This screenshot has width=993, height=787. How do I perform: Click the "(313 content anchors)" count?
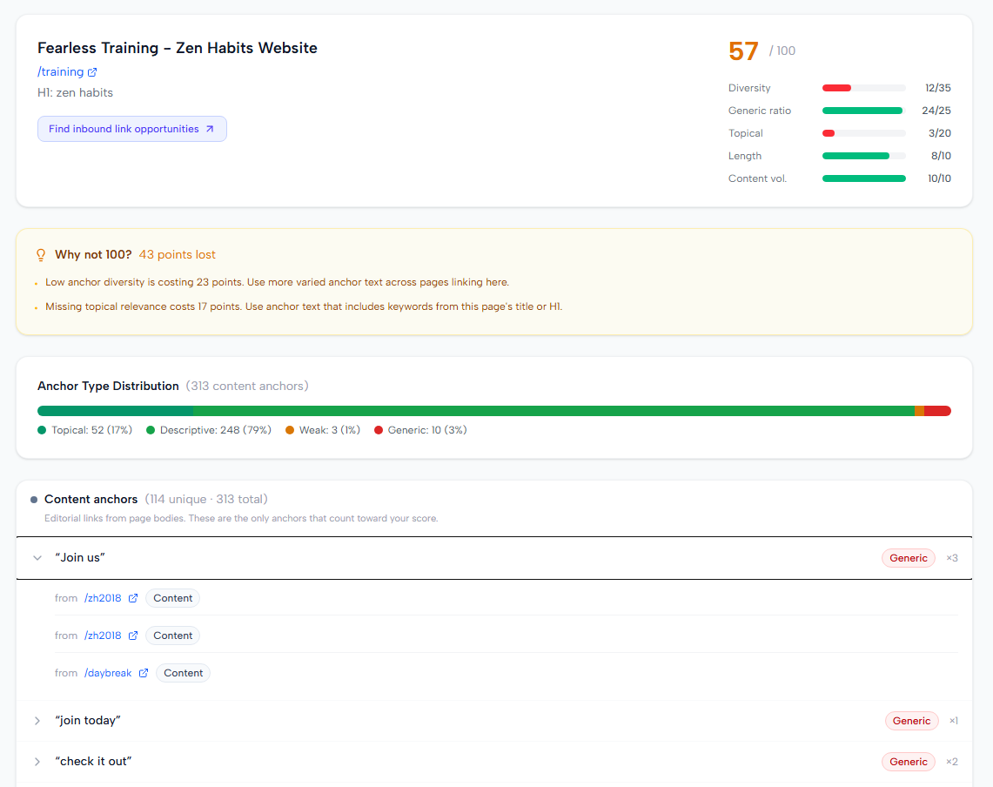[x=247, y=386]
